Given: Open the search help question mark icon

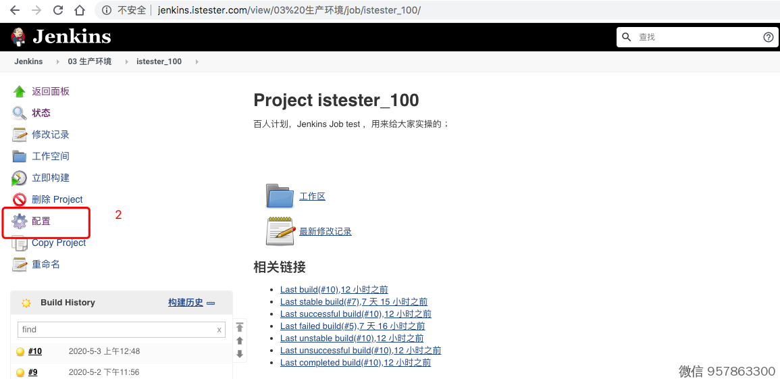Looking at the screenshot, I should click(x=768, y=37).
